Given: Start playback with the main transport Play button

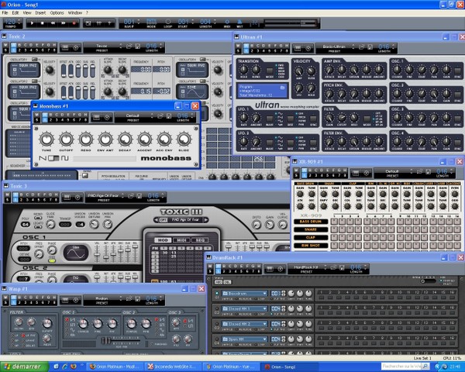Looking at the screenshot, I should [32, 22].
